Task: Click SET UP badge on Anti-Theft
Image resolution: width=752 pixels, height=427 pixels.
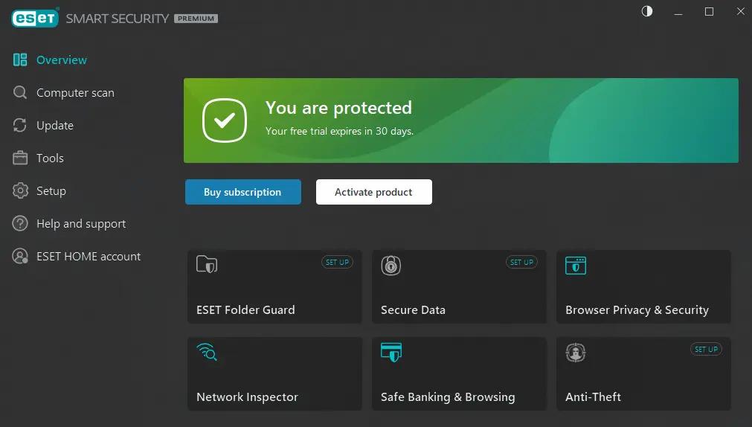Action: click(706, 350)
